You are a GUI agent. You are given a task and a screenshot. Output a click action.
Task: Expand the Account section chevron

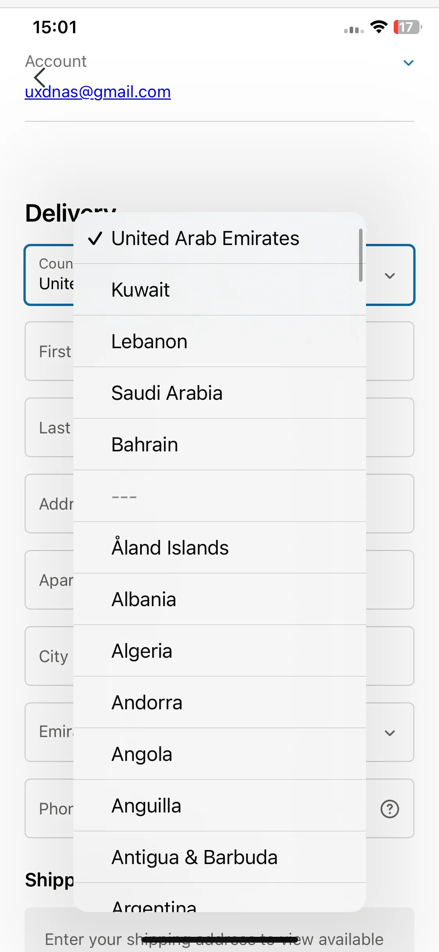408,63
